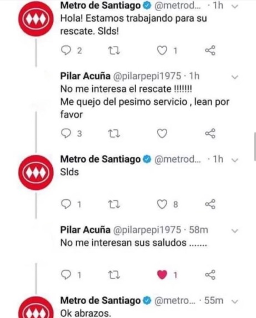This screenshot has width=256, height=318.
Task: Reply to 'No me interesa el rescate' tweet
Action: [66, 133]
